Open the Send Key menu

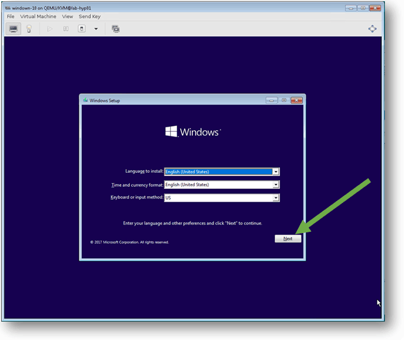89,17
